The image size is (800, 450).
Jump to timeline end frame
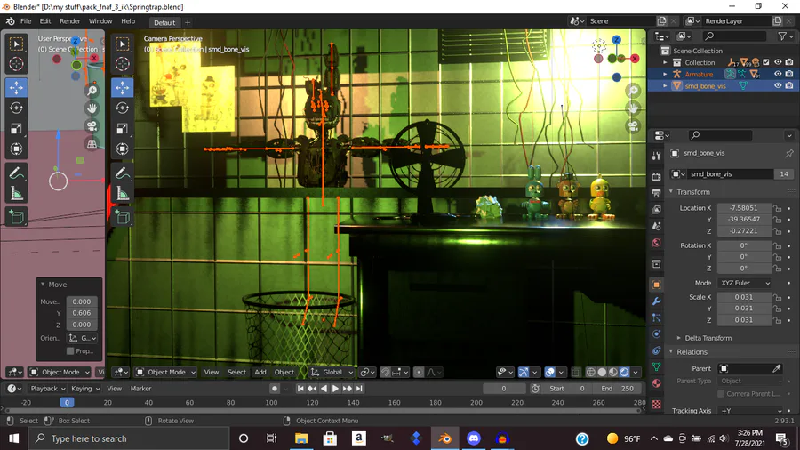pos(359,389)
